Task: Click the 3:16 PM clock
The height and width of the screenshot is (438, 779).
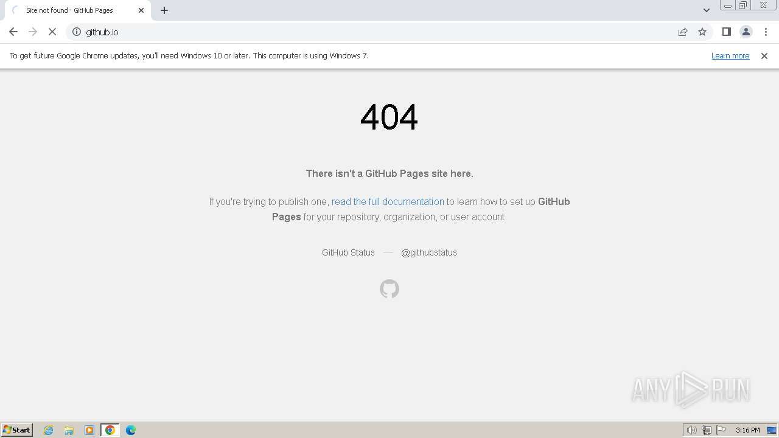Action: (x=747, y=430)
